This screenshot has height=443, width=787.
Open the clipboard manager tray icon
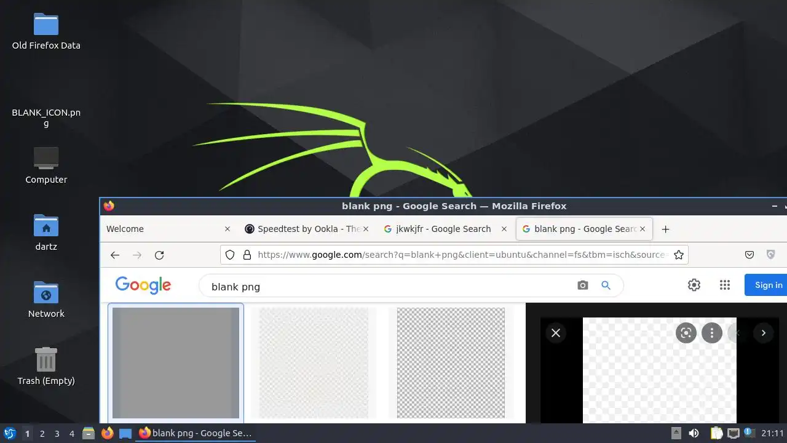(716, 433)
